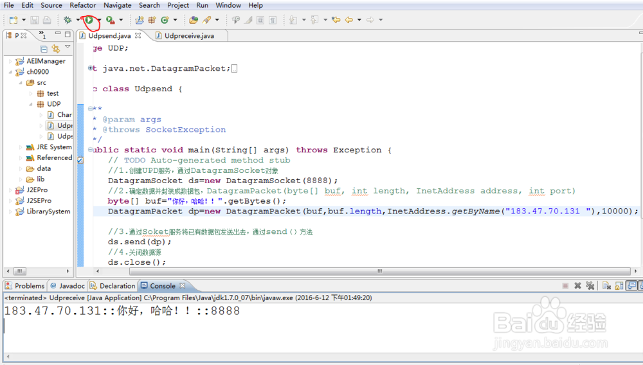Viewport: 643px width, 365px height.
Task: Click the New Java Package icon
Action: tap(152, 20)
